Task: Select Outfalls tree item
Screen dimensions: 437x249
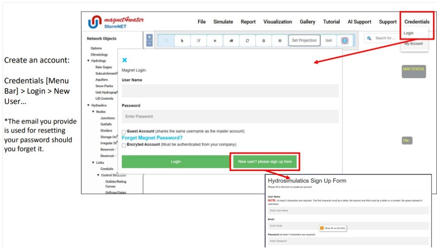Action: [x=106, y=124]
